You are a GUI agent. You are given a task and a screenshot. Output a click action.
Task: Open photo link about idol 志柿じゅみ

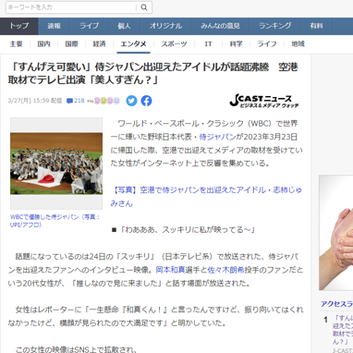[206, 197]
